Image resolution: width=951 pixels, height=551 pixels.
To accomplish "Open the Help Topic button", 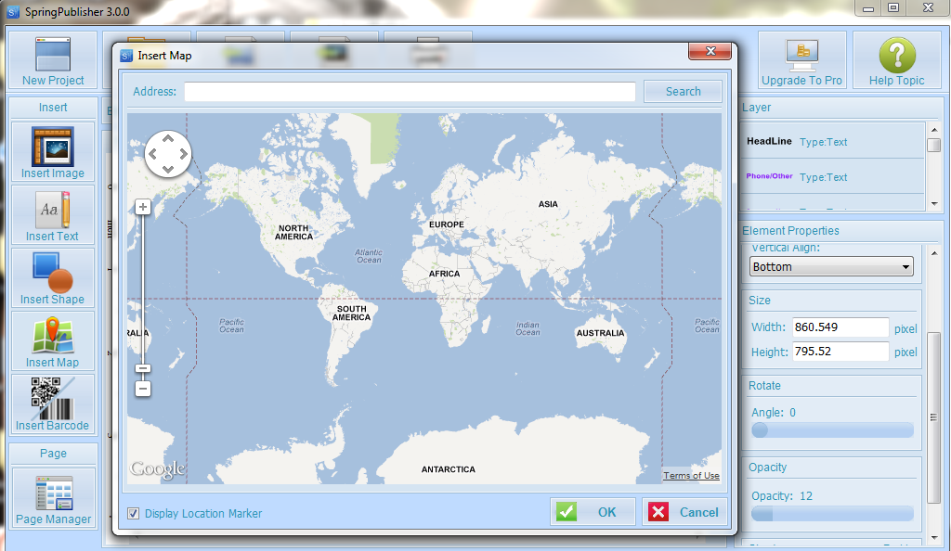I will [896, 61].
